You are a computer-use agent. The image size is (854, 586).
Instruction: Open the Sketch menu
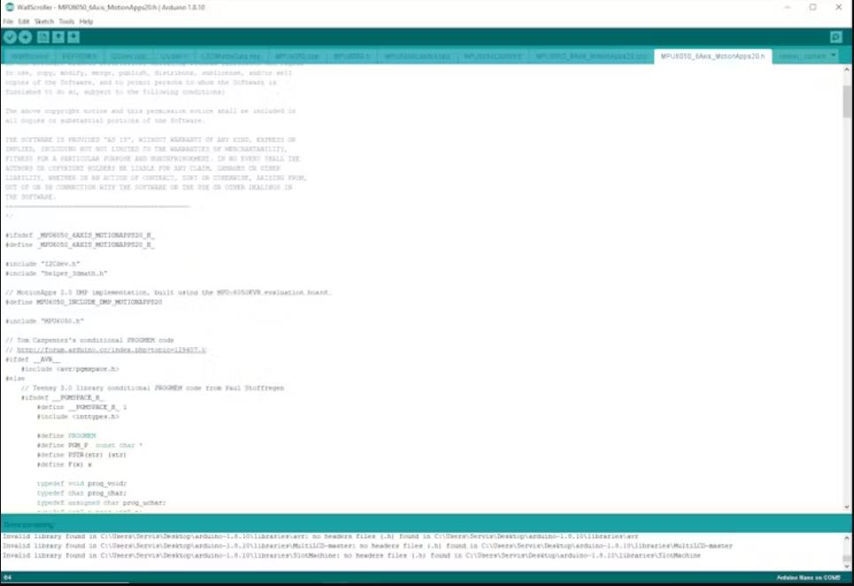[44, 21]
